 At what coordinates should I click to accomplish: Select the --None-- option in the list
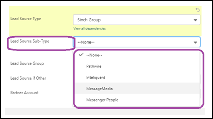pos(137,55)
